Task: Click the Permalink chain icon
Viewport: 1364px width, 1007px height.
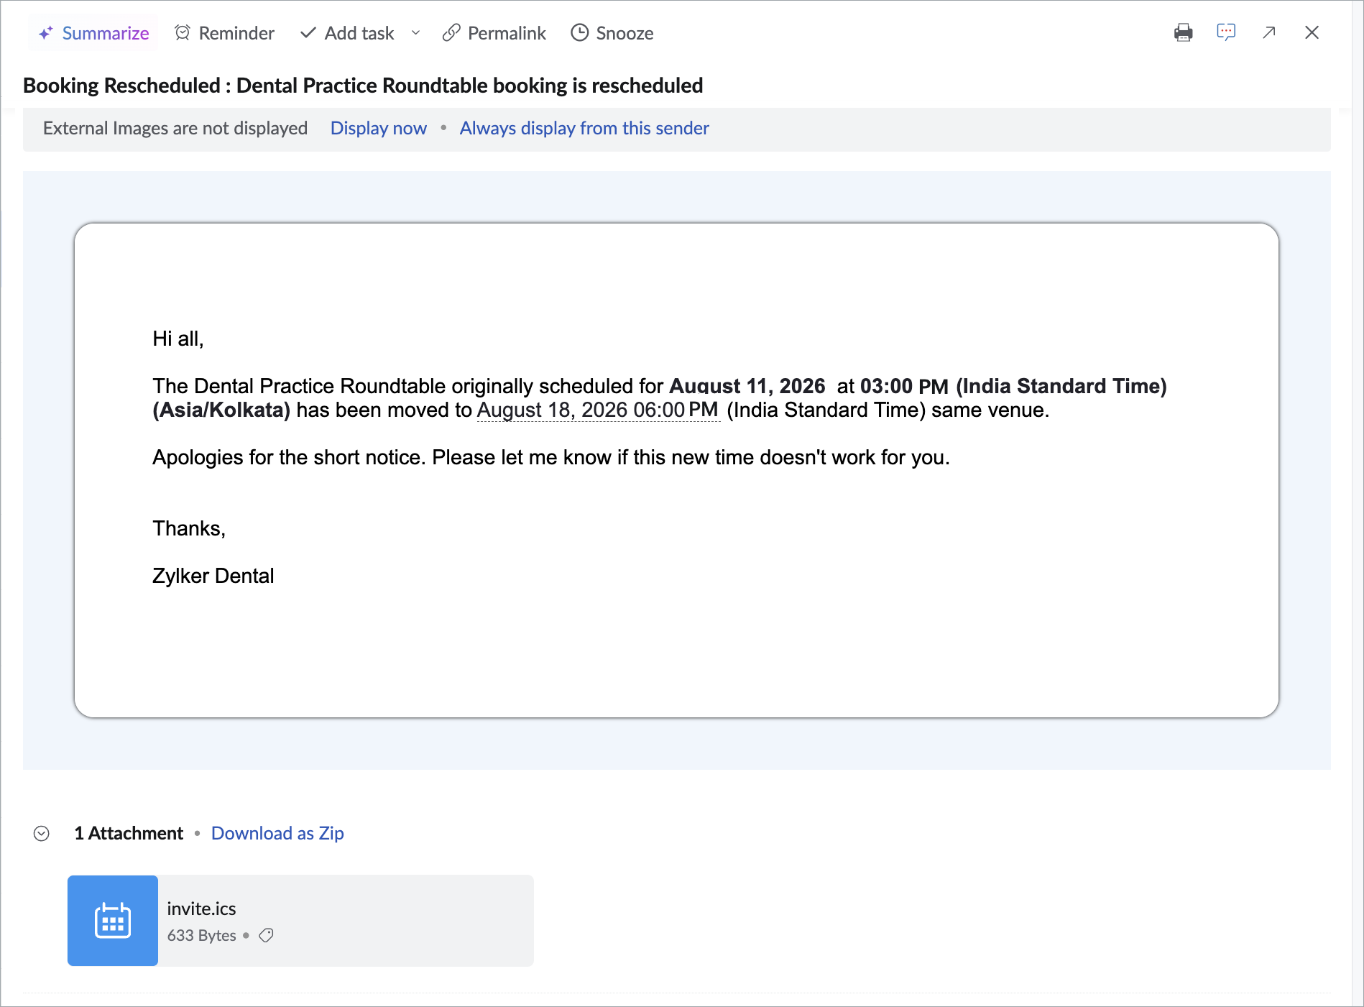Action: point(451,33)
